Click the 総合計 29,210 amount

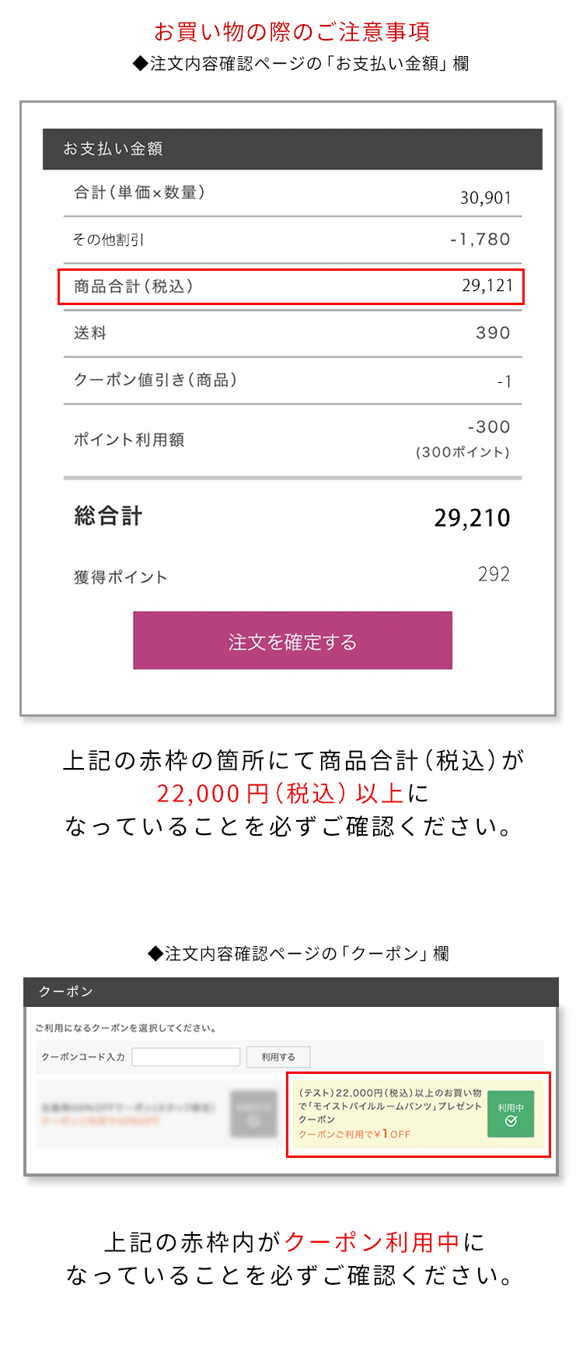click(x=472, y=517)
